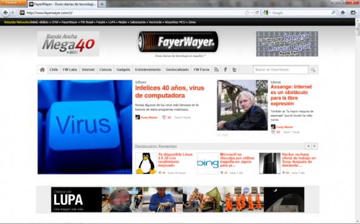
Task: Click the Ciencia con LUPA banner tile
Action: point(76,199)
